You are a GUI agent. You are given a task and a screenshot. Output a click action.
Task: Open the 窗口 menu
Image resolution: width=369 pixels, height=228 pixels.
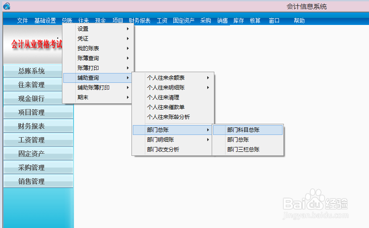click(x=274, y=20)
